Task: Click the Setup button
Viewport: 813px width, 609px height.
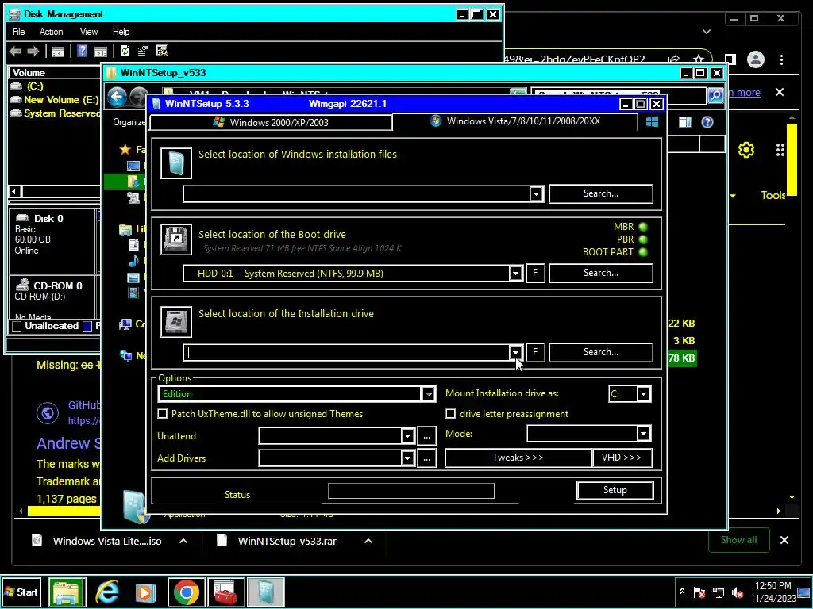Action: (x=615, y=490)
